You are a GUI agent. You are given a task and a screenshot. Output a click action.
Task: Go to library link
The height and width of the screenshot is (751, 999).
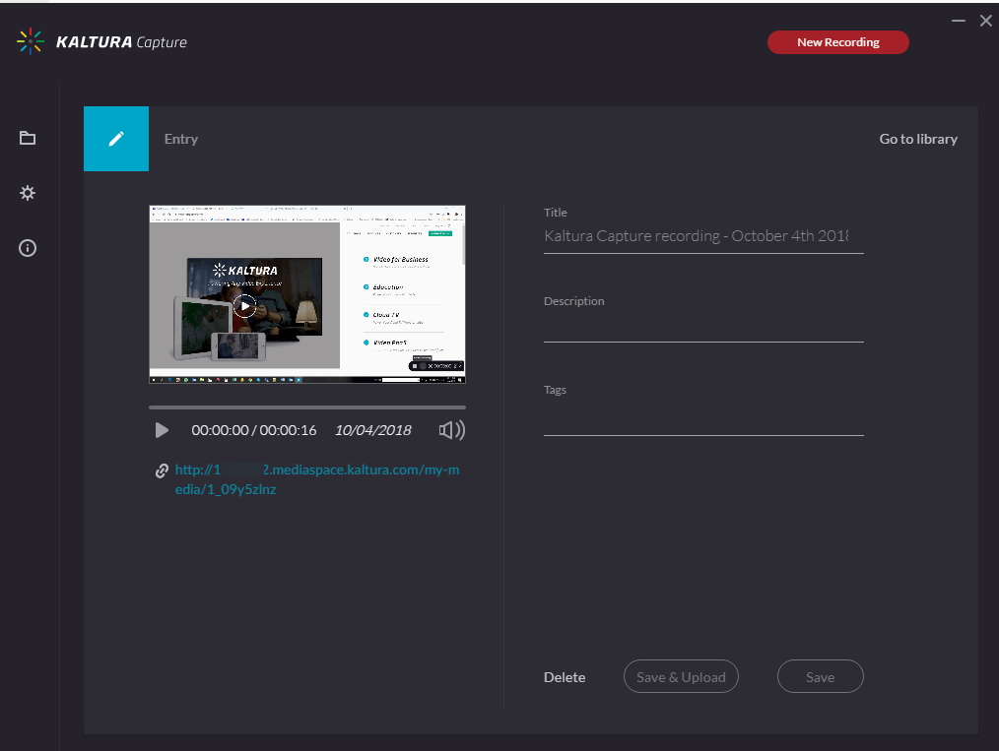pos(918,139)
